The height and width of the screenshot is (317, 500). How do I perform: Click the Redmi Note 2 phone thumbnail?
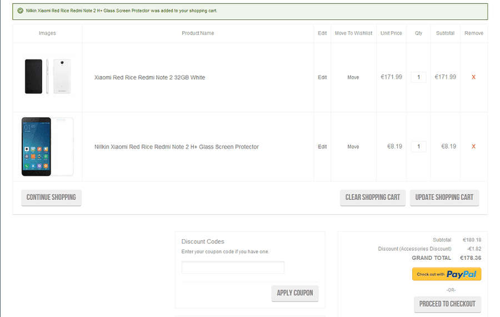[x=48, y=77]
